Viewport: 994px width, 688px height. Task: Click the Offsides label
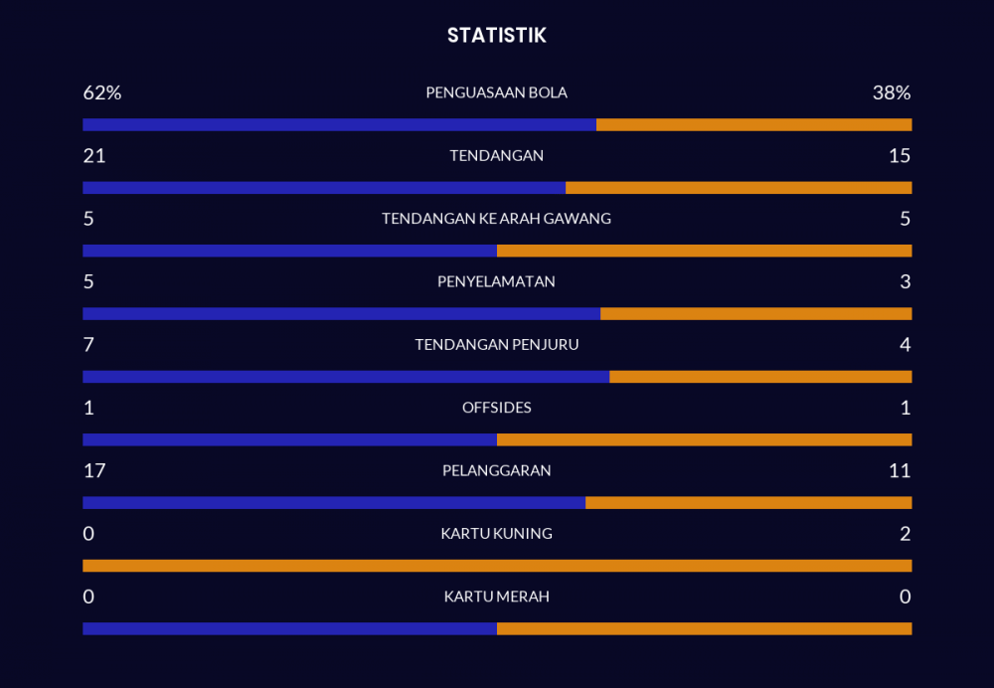click(496, 408)
